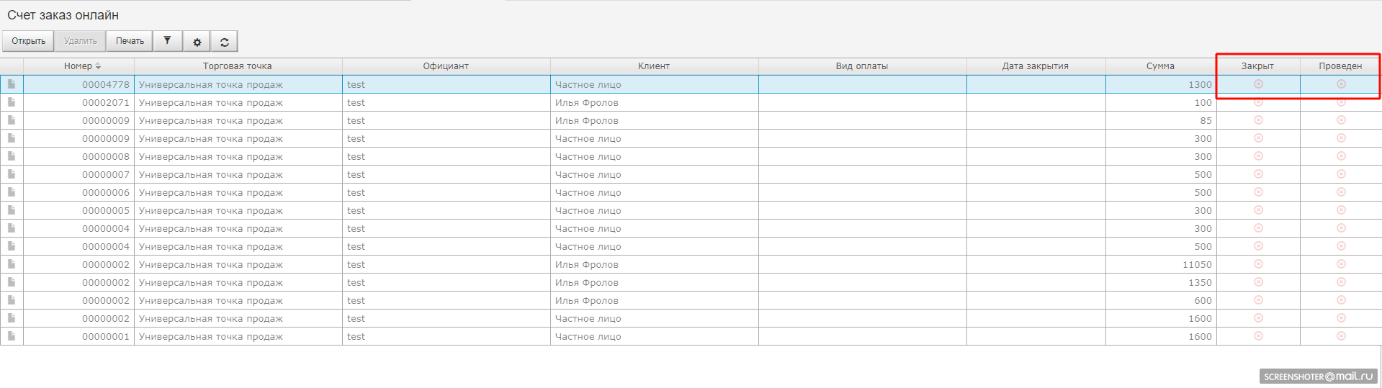Click the Клиент column header
The width and height of the screenshot is (1382, 388).
[653, 66]
